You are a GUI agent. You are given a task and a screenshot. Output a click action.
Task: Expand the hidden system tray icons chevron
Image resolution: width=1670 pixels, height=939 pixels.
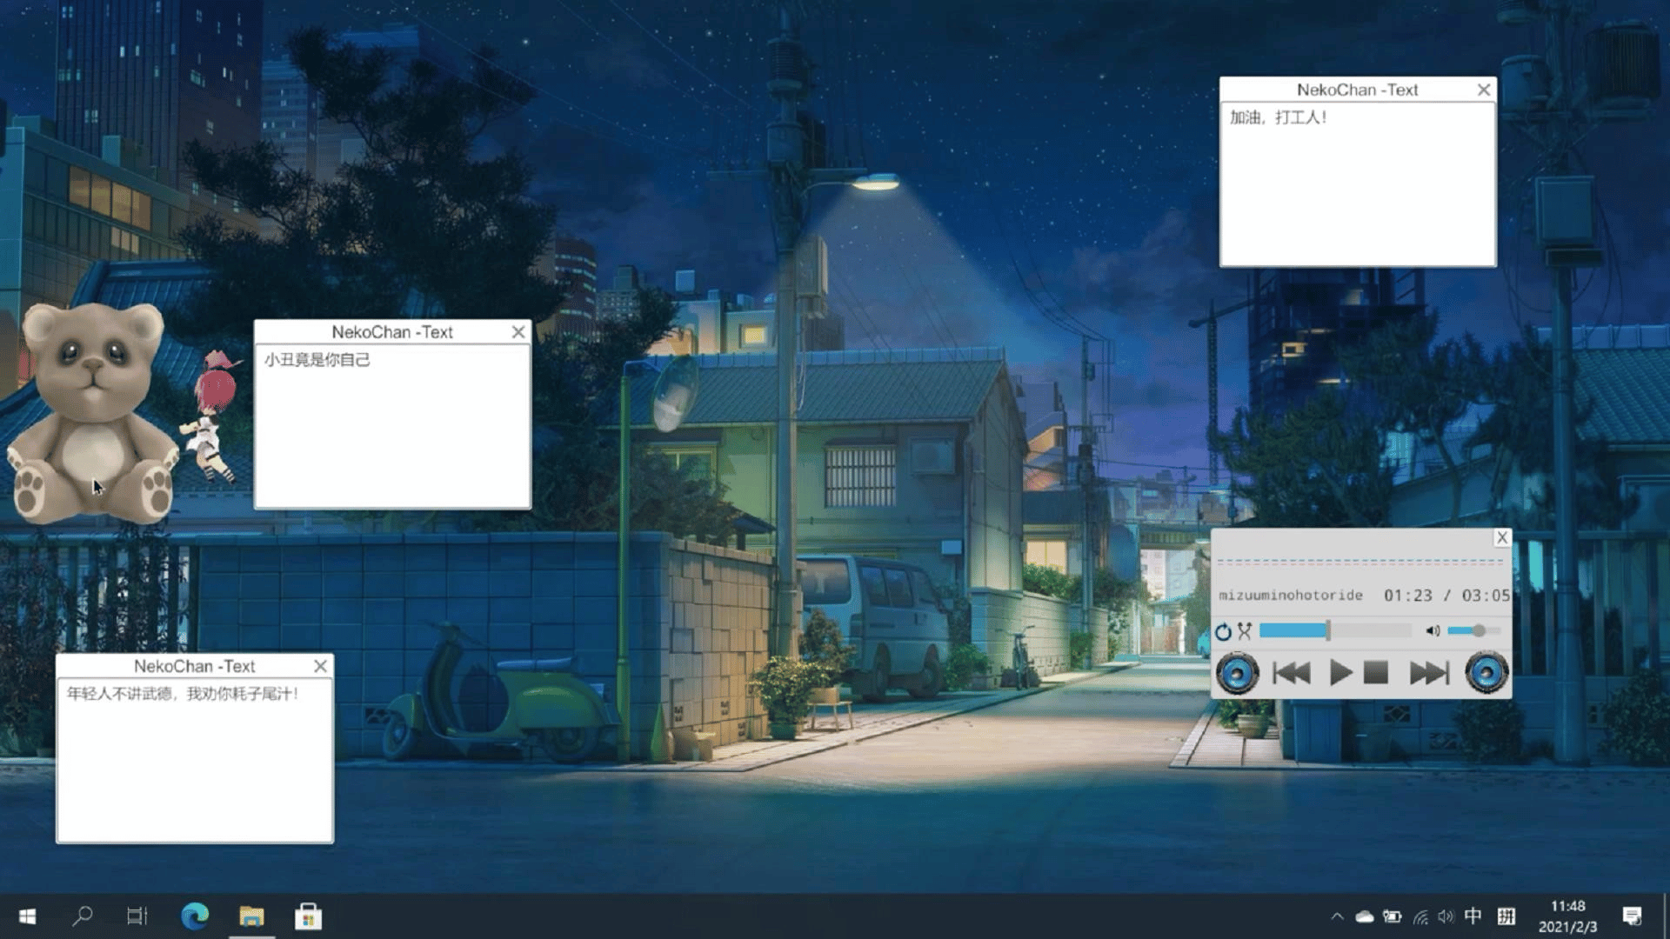coord(1337,916)
